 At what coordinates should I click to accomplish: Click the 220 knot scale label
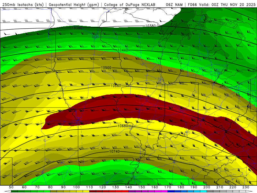[233, 187]
